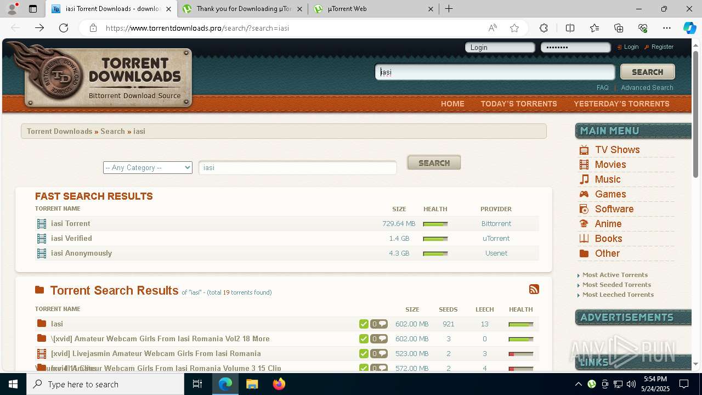Click green verified check on Iasi row

(364, 324)
